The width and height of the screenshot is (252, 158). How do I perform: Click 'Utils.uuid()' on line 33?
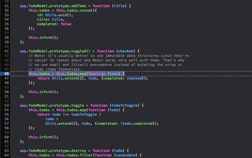tap(58, 15)
